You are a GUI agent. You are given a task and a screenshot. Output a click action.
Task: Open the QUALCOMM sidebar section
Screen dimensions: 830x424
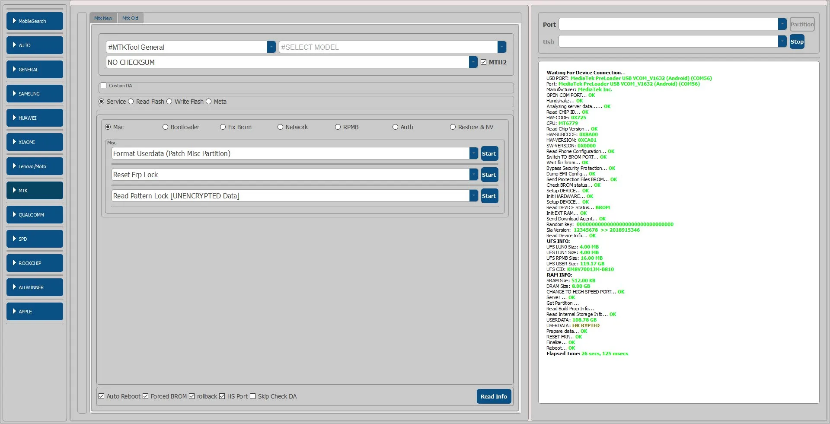pyautogui.click(x=35, y=215)
